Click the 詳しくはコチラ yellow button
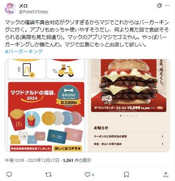 (x=68, y=148)
